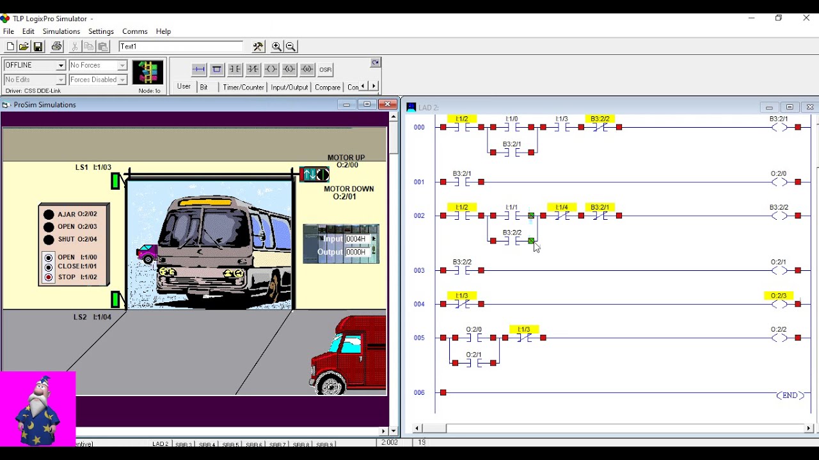Click the green LS1 limit switch

pyautogui.click(x=115, y=181)
